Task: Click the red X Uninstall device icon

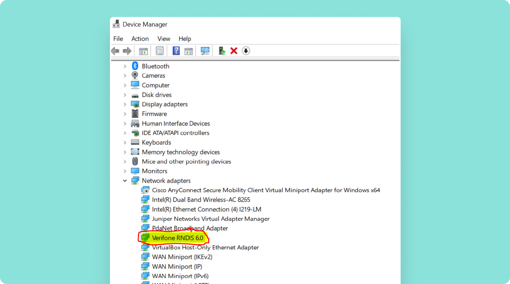Action: pos(234,51)
